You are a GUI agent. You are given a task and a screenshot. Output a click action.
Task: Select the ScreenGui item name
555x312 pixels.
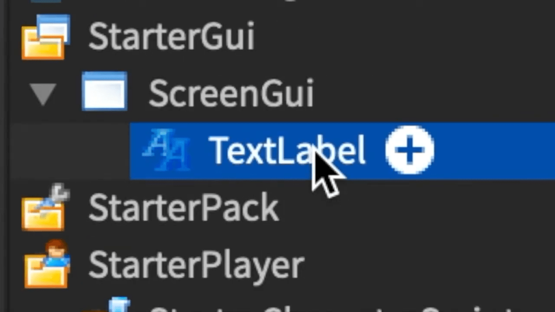point(231,93)
